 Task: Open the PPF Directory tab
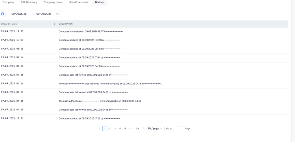click(x=29, y=3)
